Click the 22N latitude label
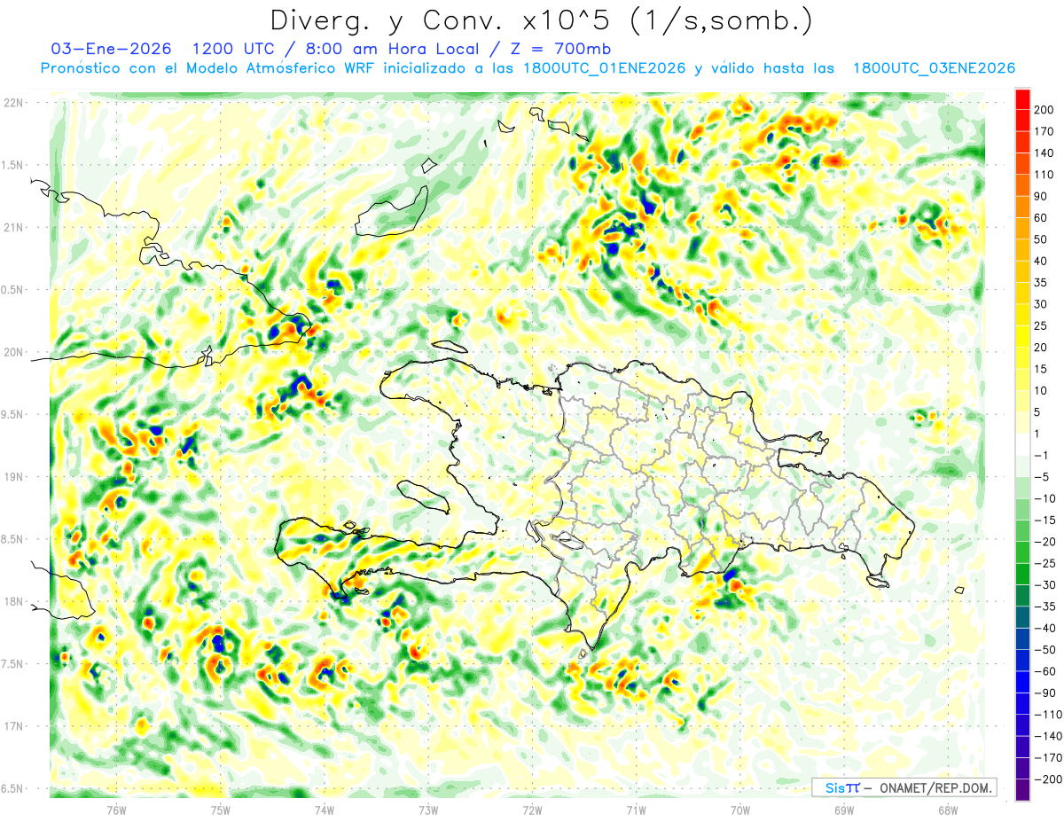Viewport: 1064px width, 822px height. point(13,102)
